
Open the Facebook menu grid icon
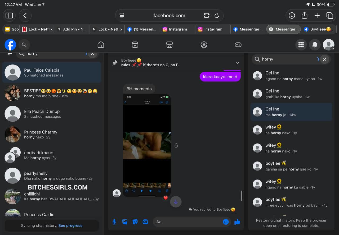(301, 45)
